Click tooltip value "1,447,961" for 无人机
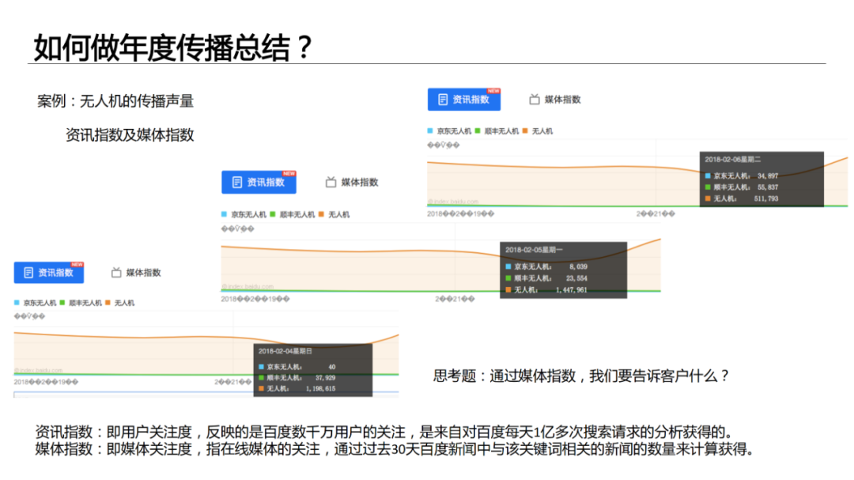The width and height of the screenshot is (854, 480). click(x=572, y=290)
